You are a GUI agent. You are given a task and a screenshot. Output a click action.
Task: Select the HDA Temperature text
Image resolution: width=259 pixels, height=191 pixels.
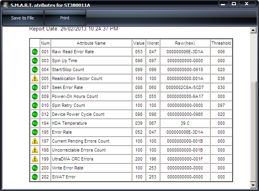click(69, 123)
